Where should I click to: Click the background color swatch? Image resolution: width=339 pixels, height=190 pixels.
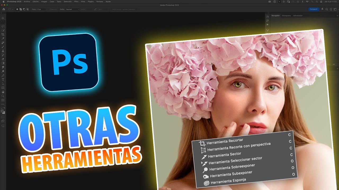coord(4,113)
